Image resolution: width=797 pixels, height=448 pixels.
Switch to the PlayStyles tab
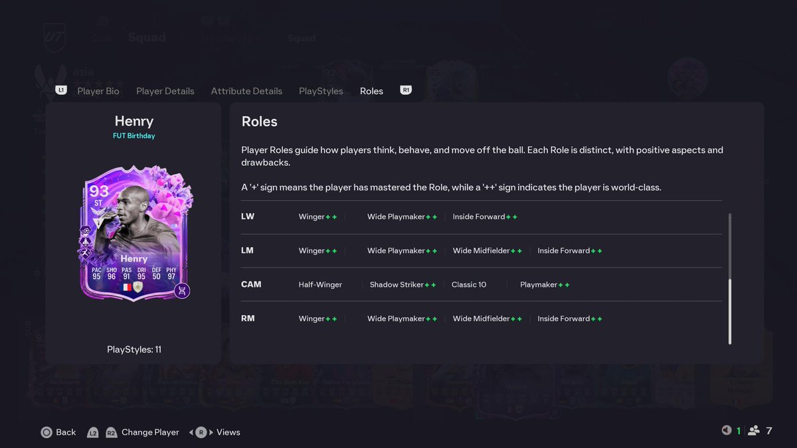[321, 91]
